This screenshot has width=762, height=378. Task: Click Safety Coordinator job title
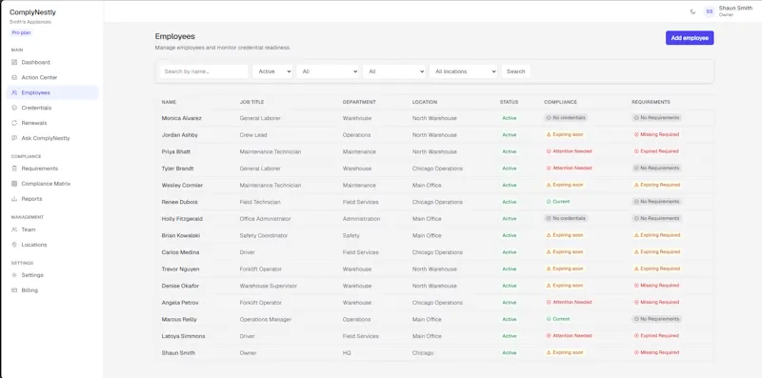[264, 235]
